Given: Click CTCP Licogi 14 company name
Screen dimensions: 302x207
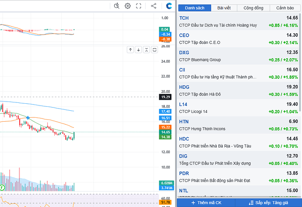Looking at the screenshot, I should pos(193,112).
